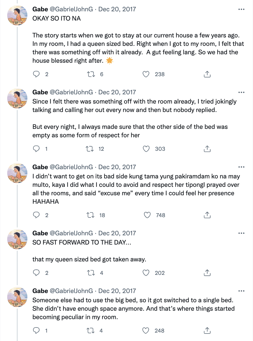Open the Dec 20, 2017 timestamp on the last tweet
The width and height of the screenshot is (253, 341).
click(x=117, y=291)
